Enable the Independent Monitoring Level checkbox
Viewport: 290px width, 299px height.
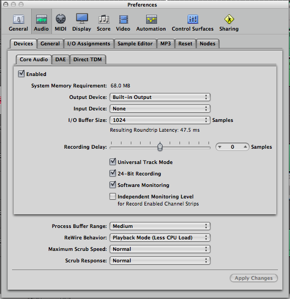(x=113, y=196)
